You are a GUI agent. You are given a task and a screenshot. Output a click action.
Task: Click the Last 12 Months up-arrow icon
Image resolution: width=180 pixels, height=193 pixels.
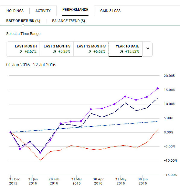[90, 52]
